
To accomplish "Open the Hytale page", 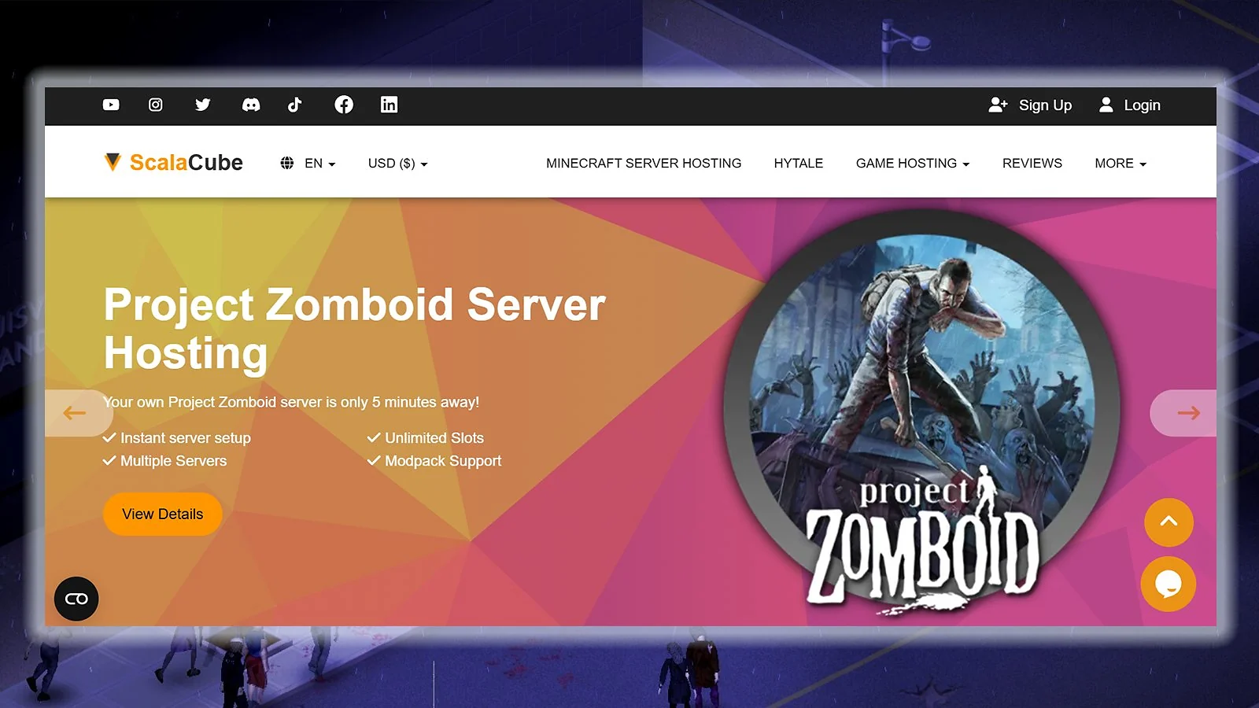I will tap(799, 164).
